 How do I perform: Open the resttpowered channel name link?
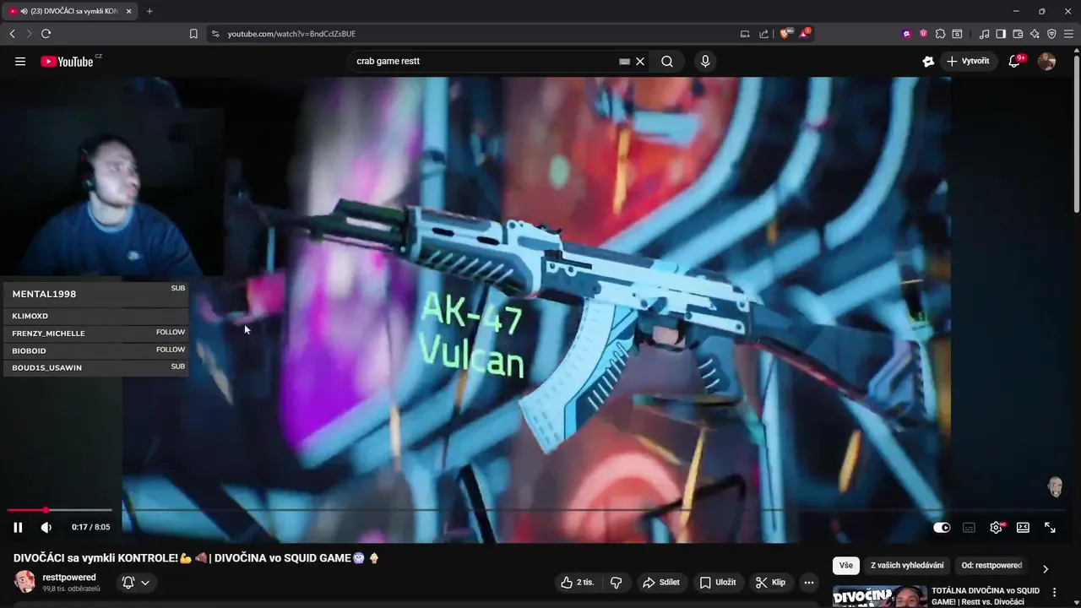[69, 578]
